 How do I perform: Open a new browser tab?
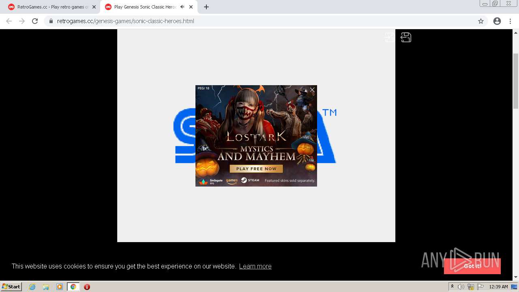(206, 7)
